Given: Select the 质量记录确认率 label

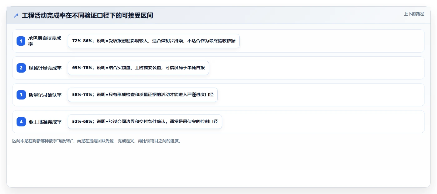Looking at the screenshot, I should [x=45, y=95].
